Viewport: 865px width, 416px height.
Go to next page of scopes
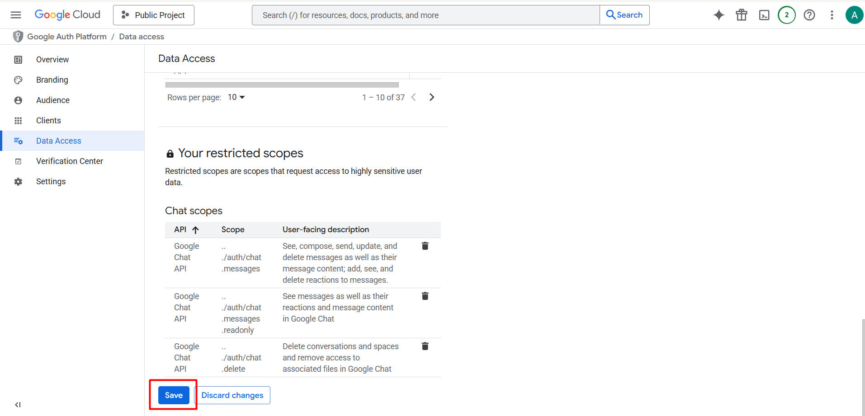pyautogui.click(x=432, y=97)
